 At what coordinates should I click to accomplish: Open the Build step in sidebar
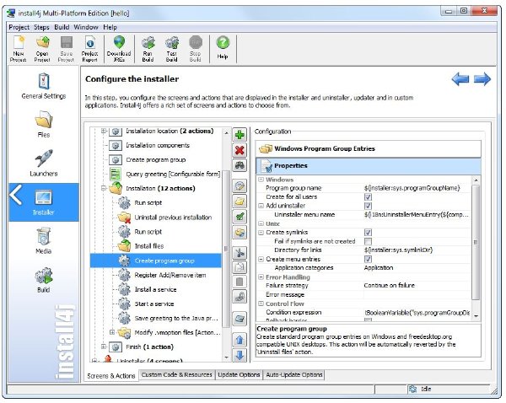click(x=44, y=280)
